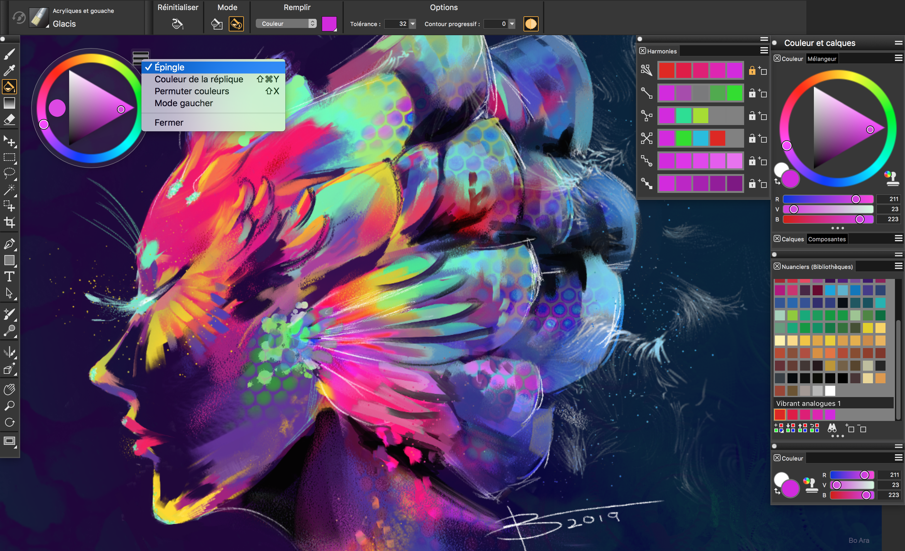Screen dimensions: 905x551
Task: Click the reset tool icon under Réinitialiser
Action: [x=178, y=24]
